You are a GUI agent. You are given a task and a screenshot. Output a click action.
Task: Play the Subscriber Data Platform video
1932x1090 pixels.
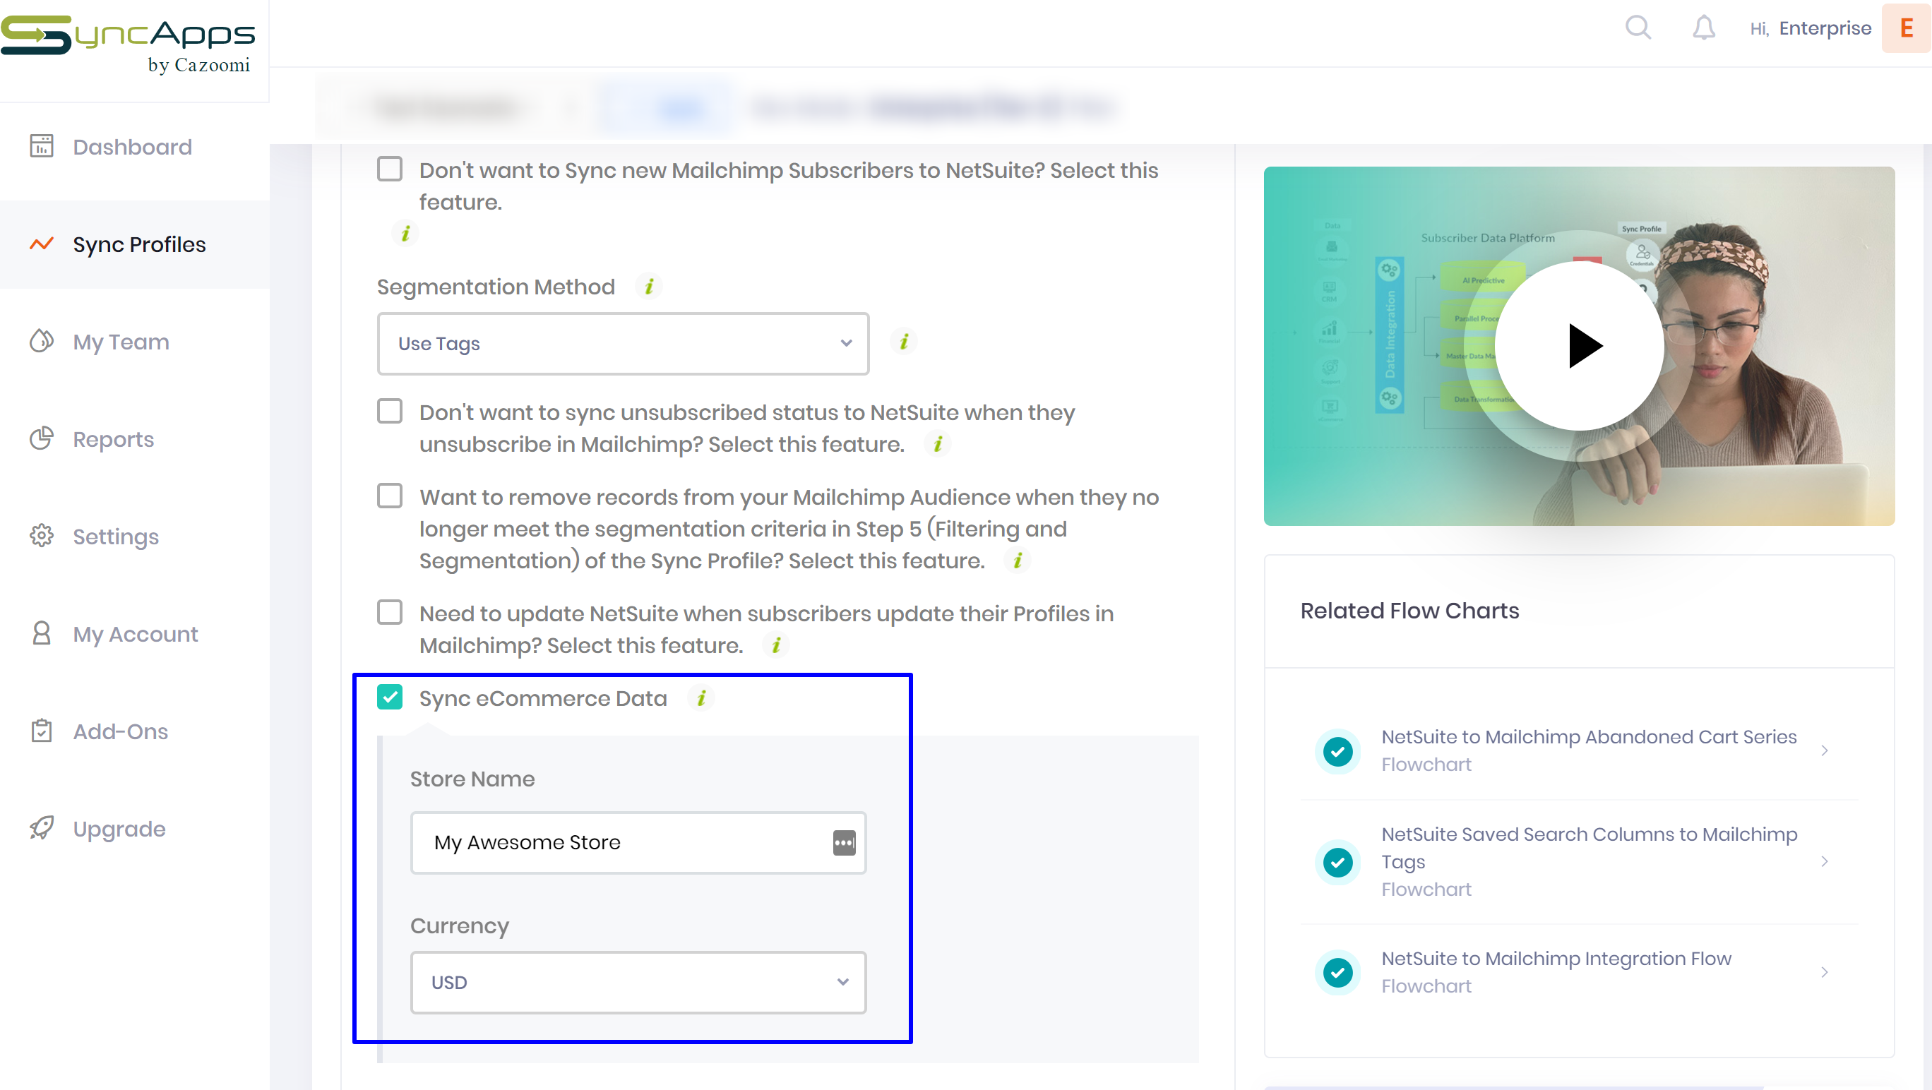point(1579,346)
